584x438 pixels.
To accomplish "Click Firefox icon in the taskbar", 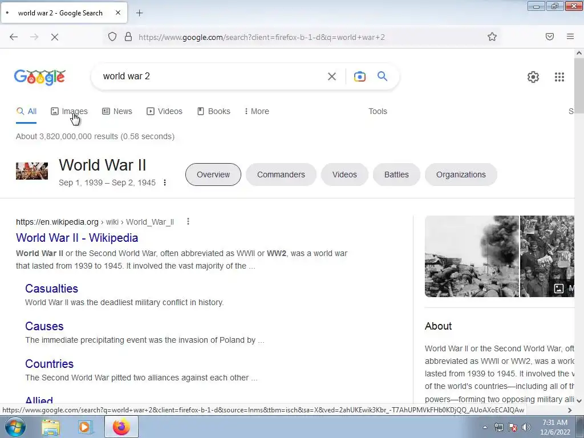I will 121,427.
